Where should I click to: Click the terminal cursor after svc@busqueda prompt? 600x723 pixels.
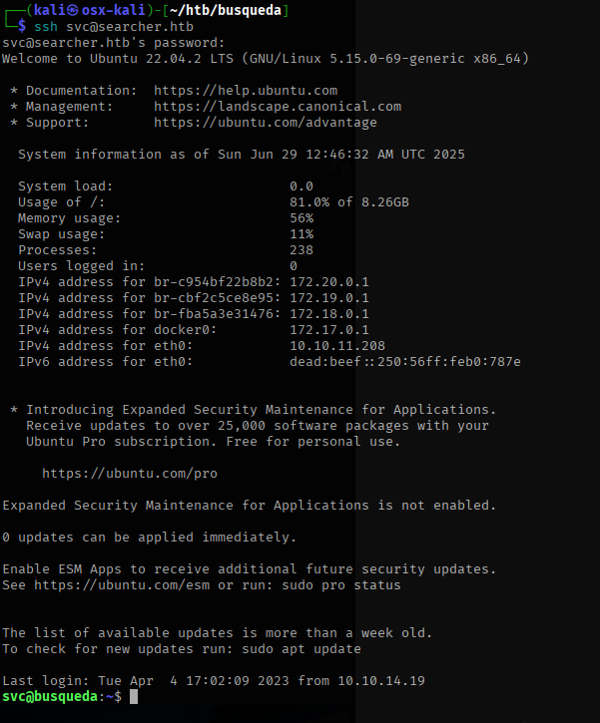134,697
